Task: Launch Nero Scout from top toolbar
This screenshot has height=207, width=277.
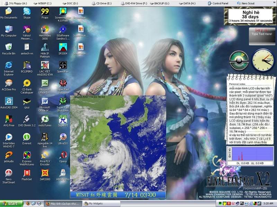Action: click(246, 3)
